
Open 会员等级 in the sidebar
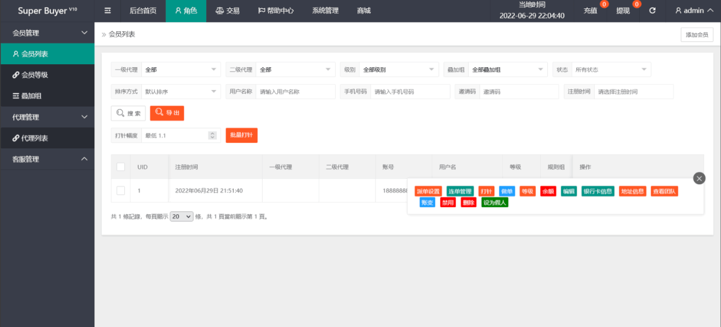(47, 75)
